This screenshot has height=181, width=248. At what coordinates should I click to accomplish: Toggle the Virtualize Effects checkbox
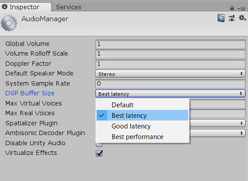coord(99,153)
